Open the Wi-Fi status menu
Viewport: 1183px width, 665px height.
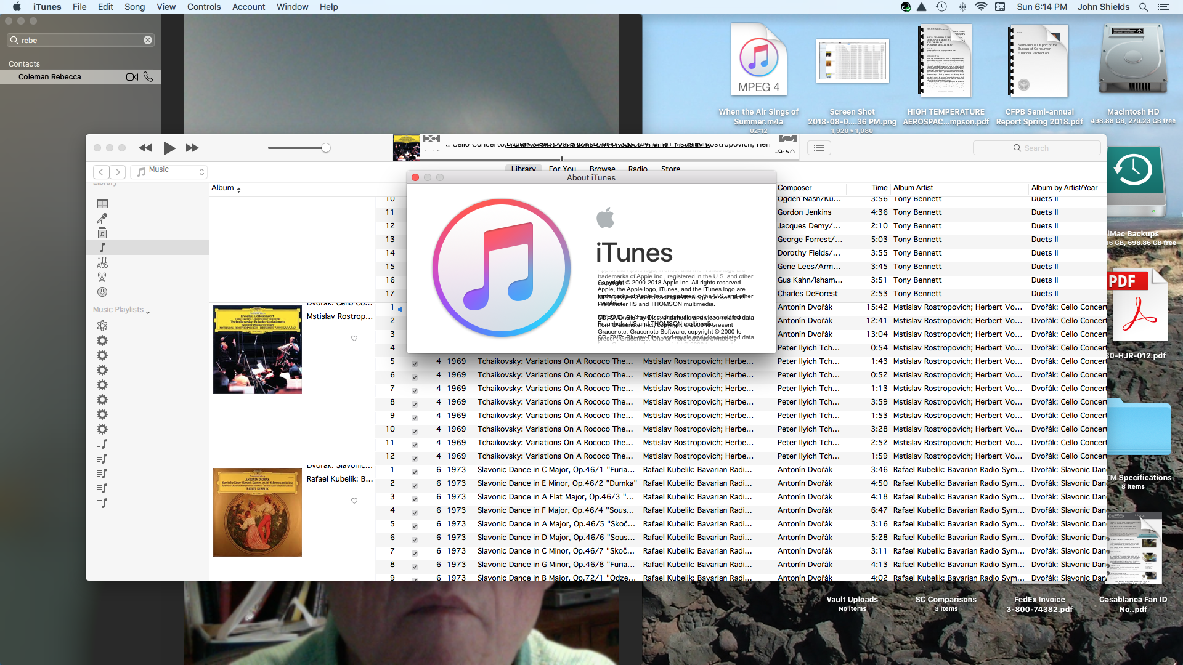981,7
